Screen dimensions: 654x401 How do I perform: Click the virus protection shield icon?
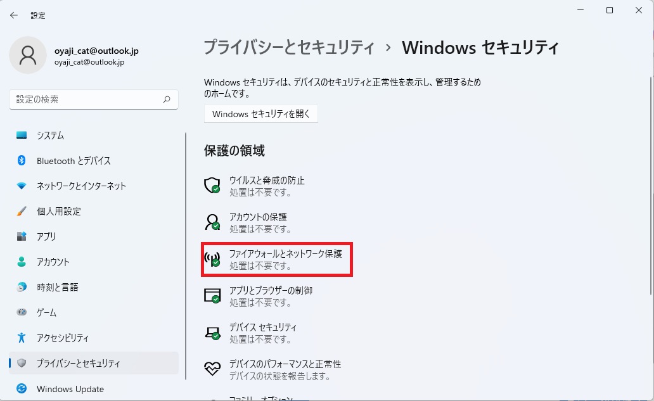click(x=212, y=186)
